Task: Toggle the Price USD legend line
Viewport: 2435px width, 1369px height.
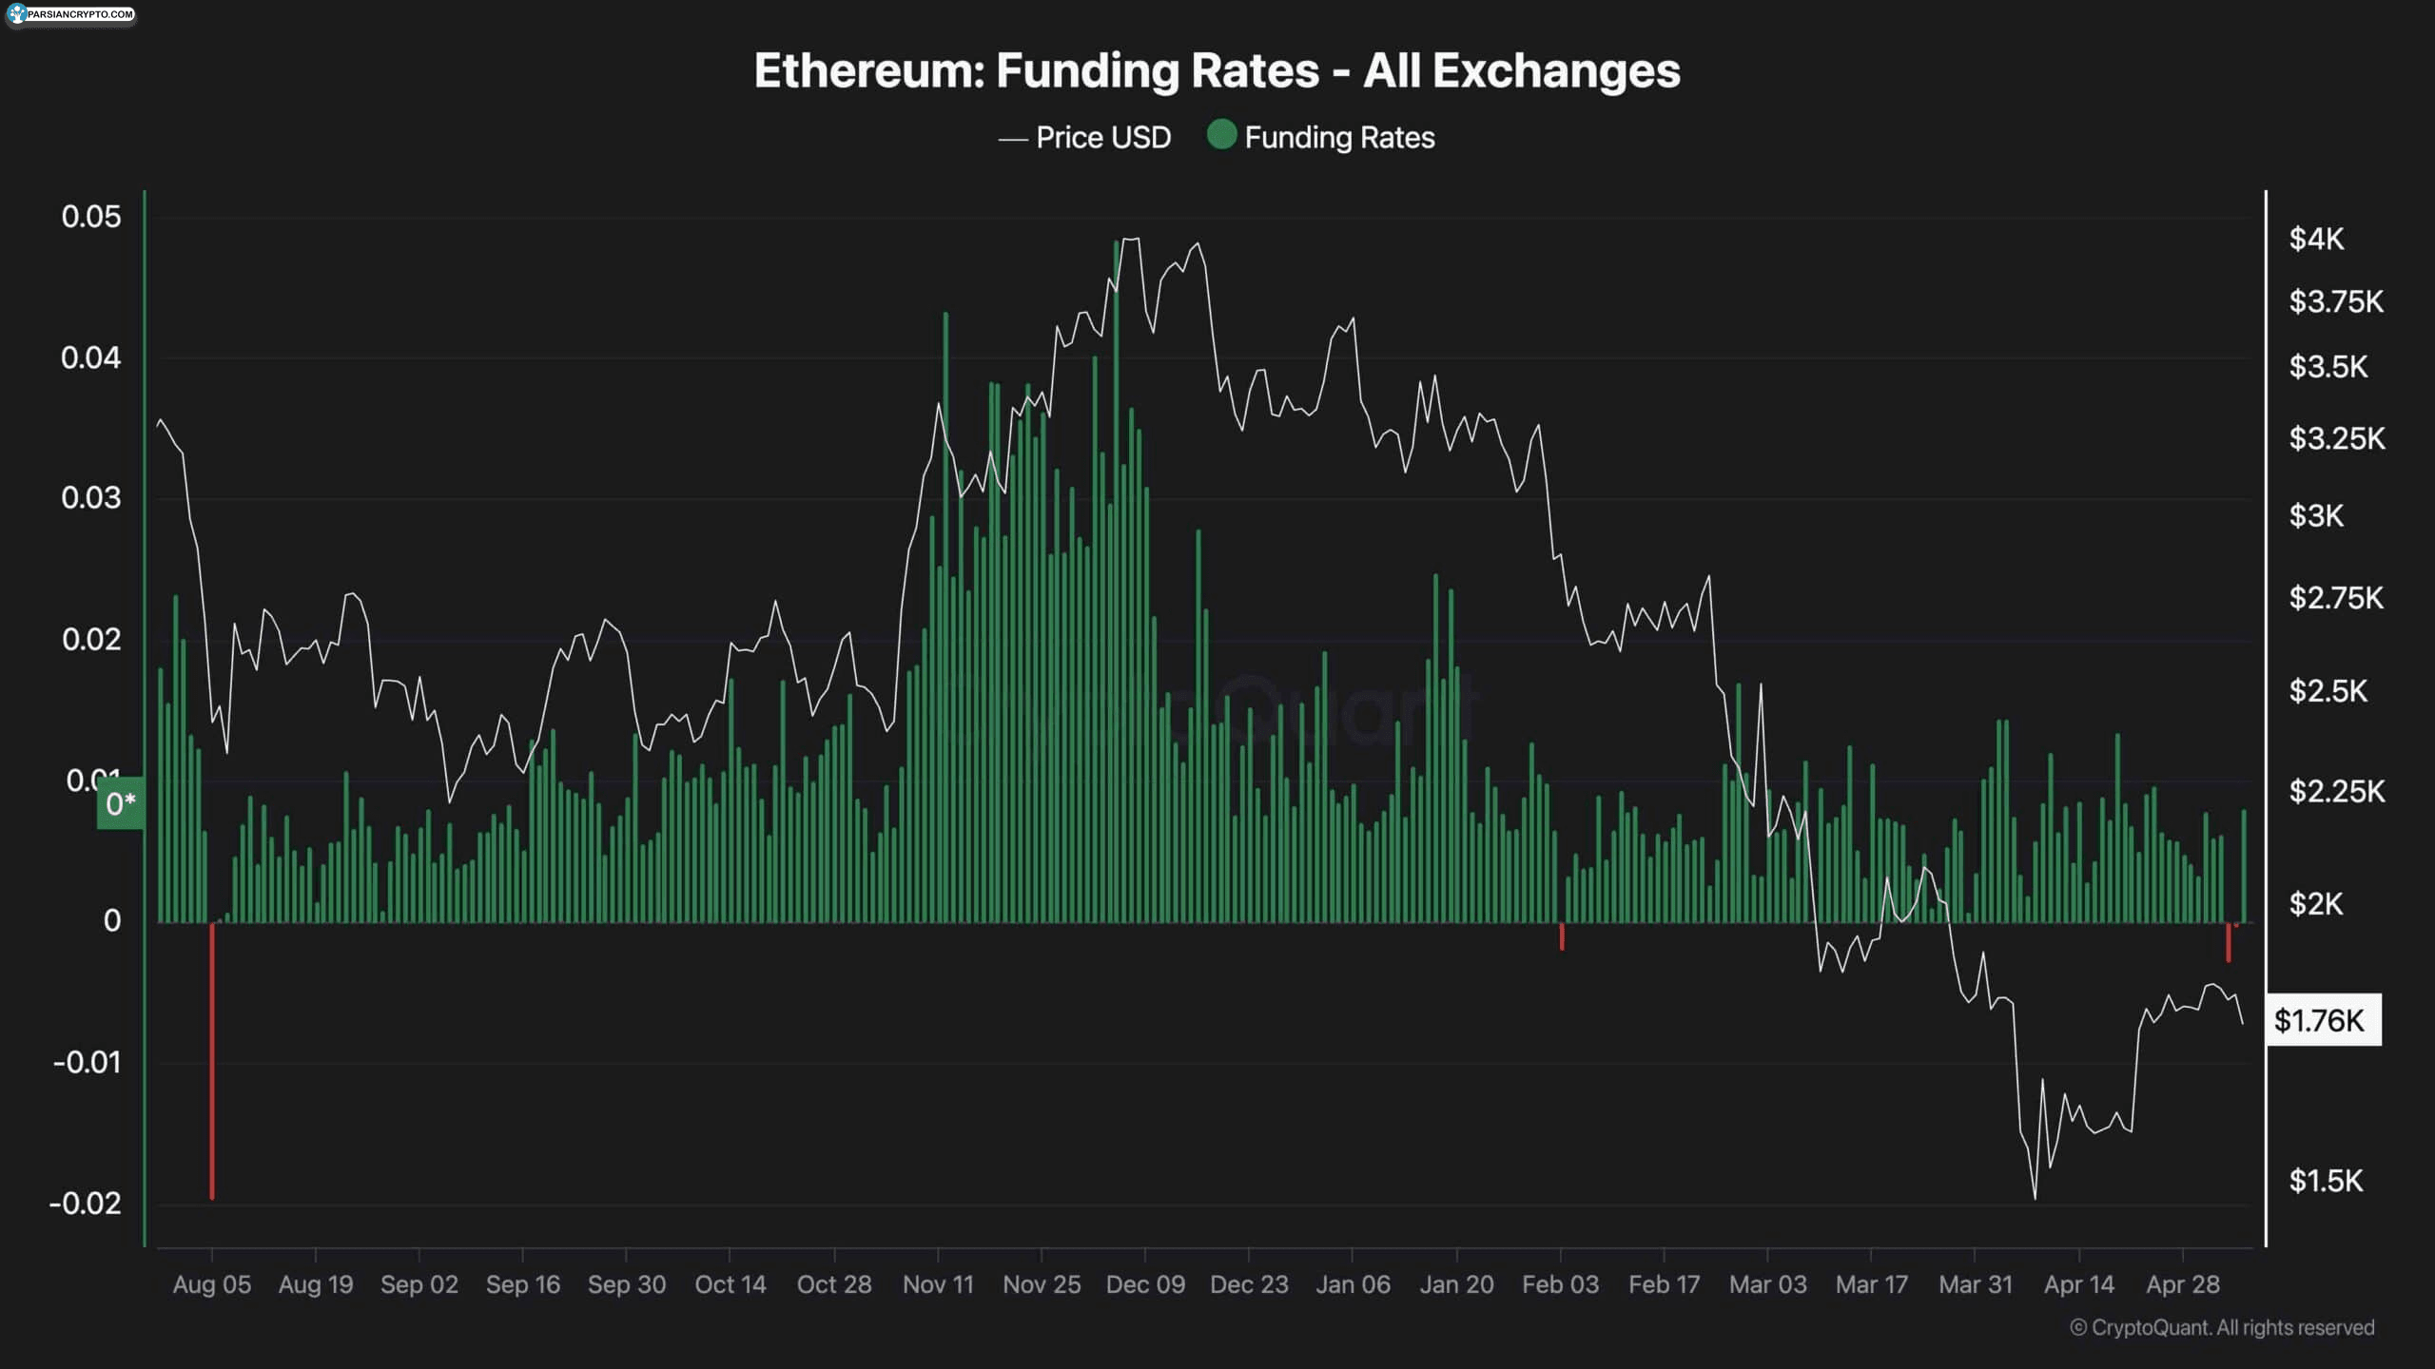Action: click(x=1013, y=139)
